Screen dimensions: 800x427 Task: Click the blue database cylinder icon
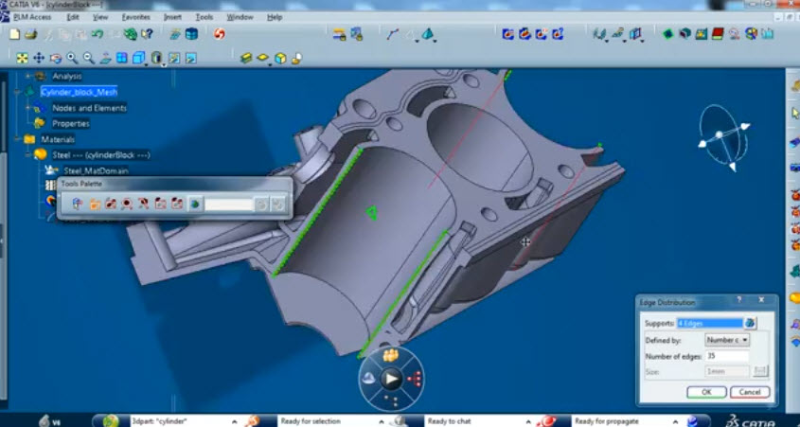pos(191,34)
